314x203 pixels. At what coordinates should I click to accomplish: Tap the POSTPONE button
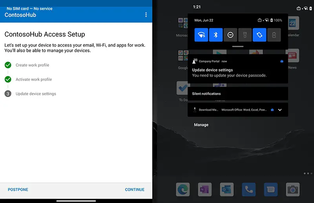[x=18, y=190]
